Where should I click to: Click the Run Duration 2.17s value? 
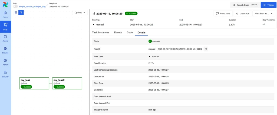[x=151, y=63]
